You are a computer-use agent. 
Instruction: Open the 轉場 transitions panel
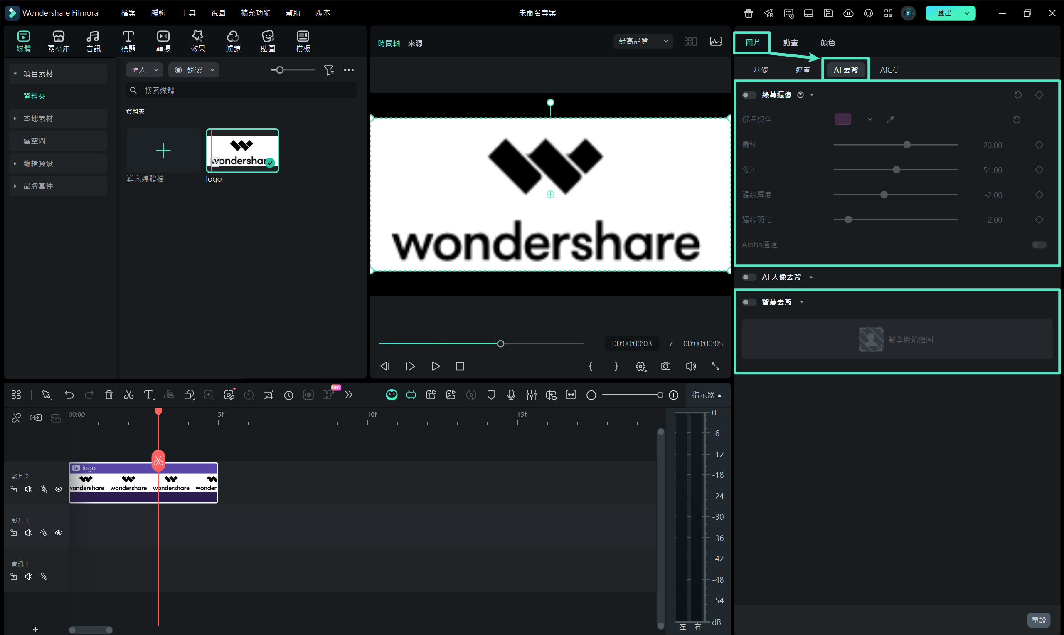pos(163,41)
